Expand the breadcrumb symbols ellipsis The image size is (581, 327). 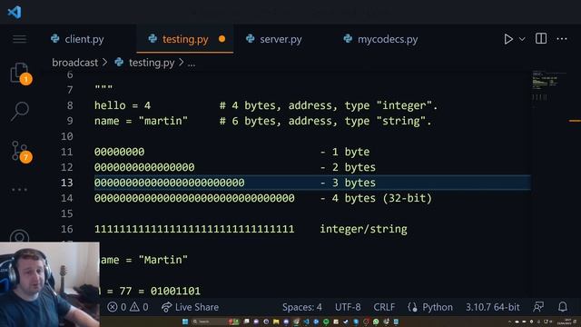click(x=192, y=64)
